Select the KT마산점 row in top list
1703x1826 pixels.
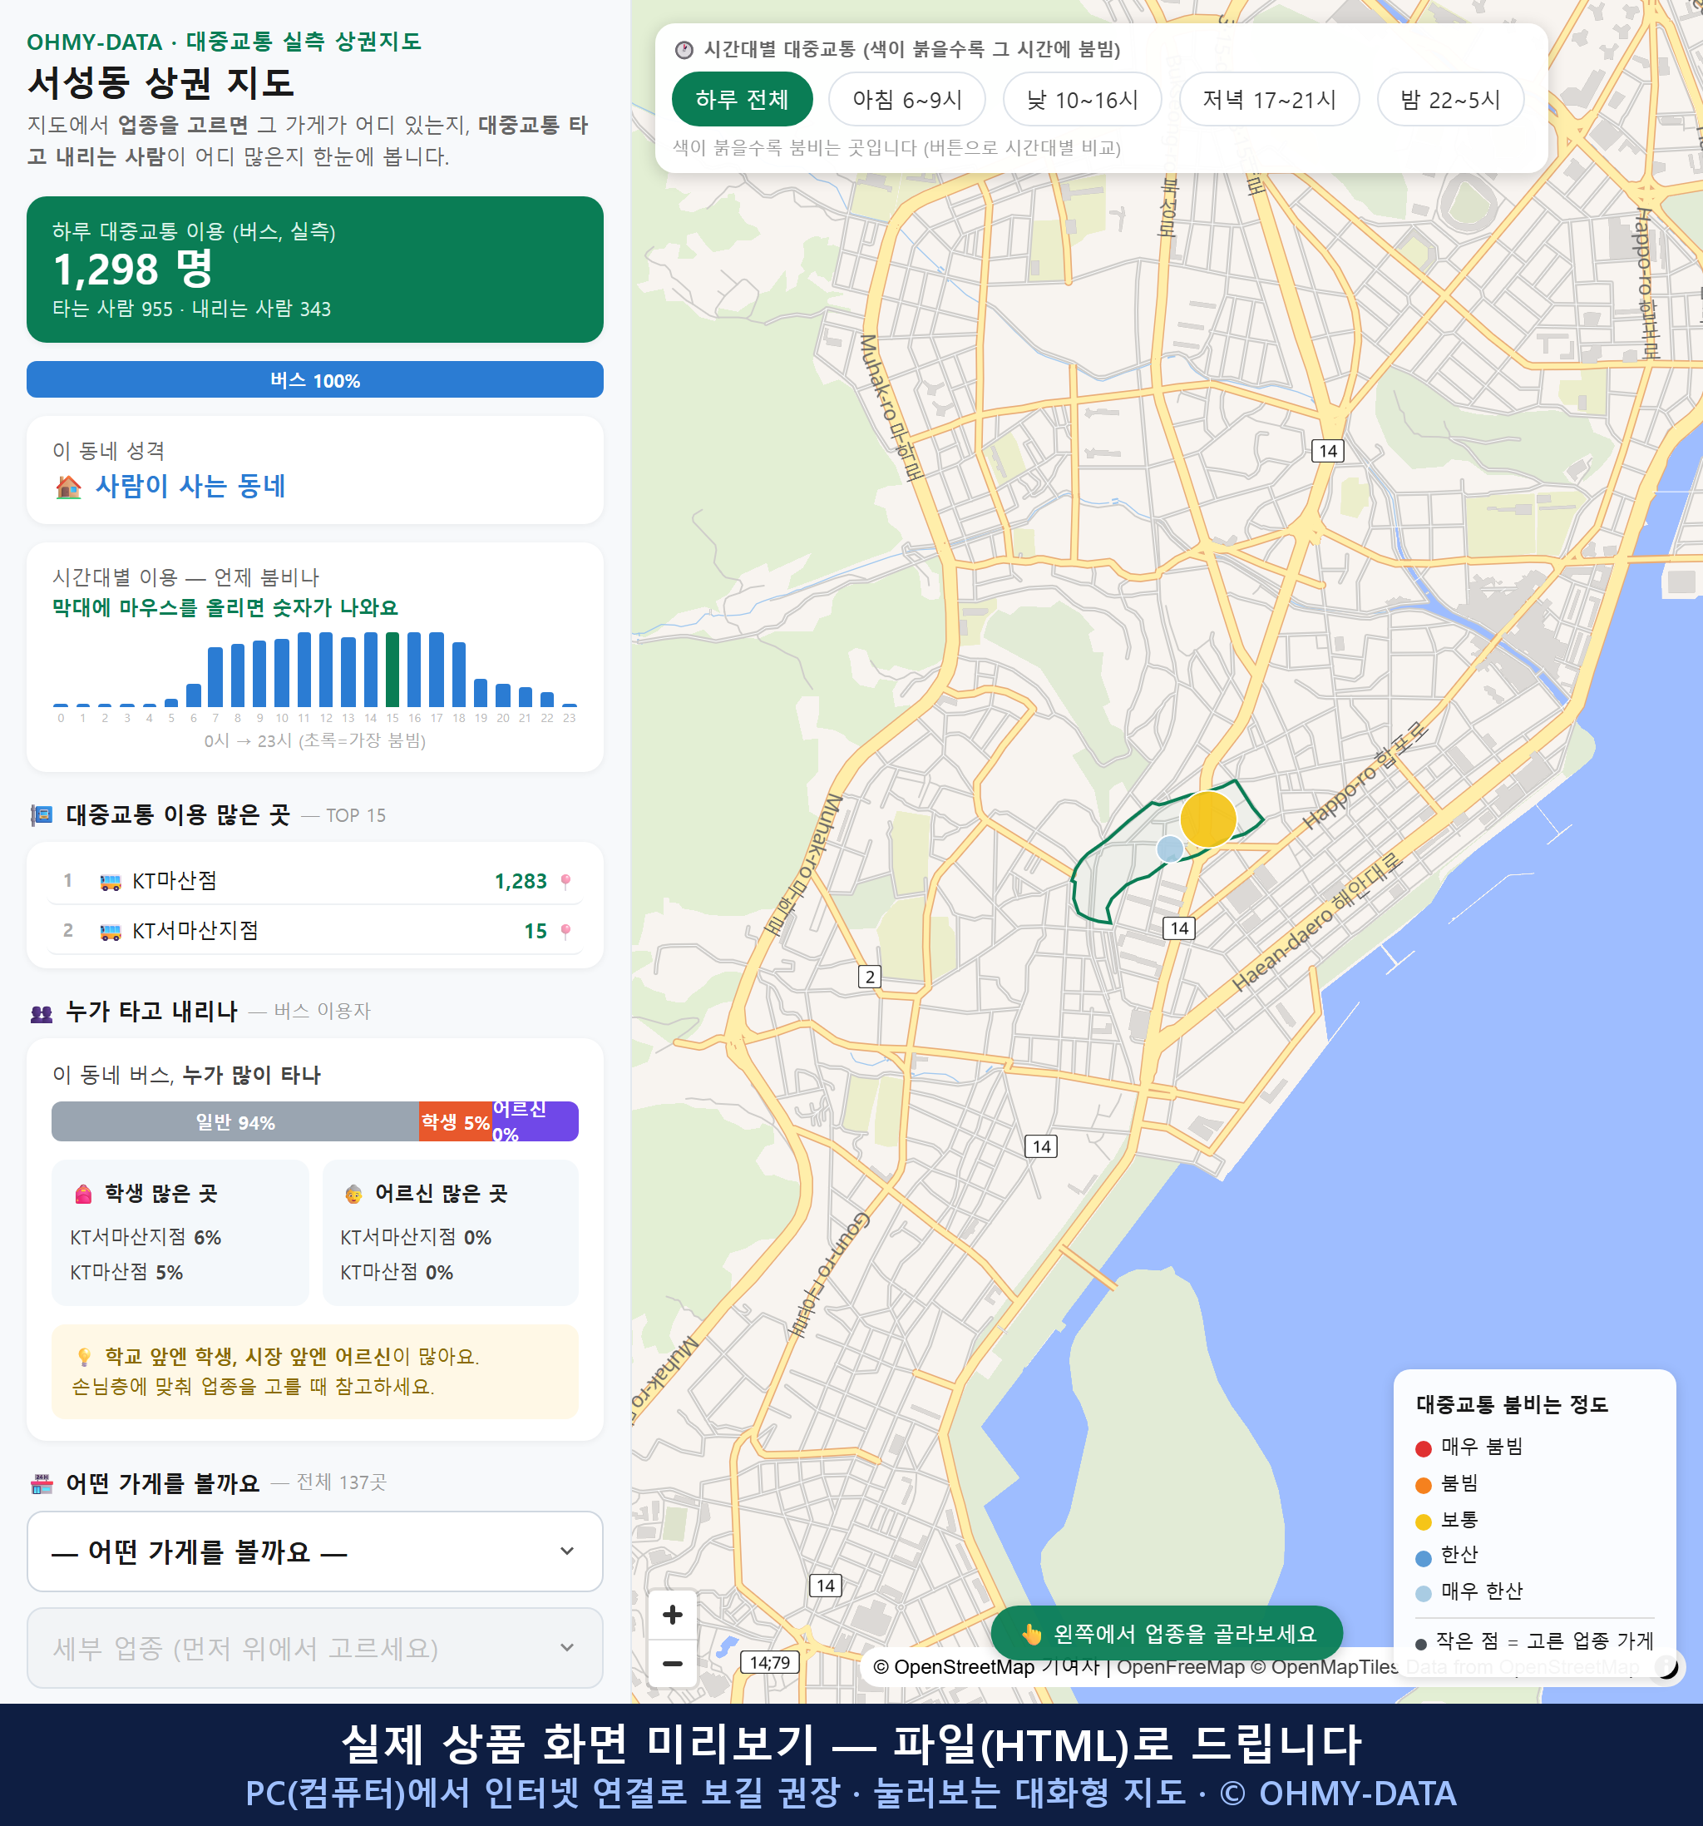tap(315, 881)
